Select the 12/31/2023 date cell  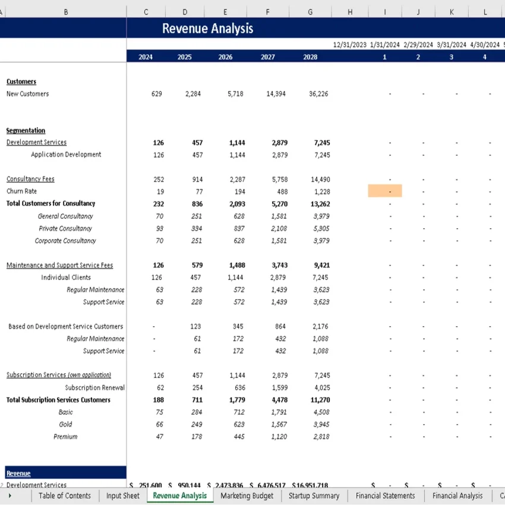pos(350,45)
